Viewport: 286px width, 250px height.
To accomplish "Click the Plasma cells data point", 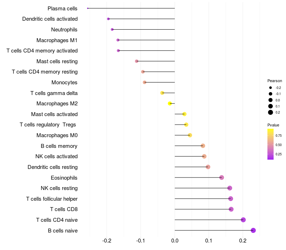I will 88,8.
